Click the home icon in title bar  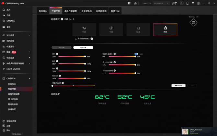(135, 3)
